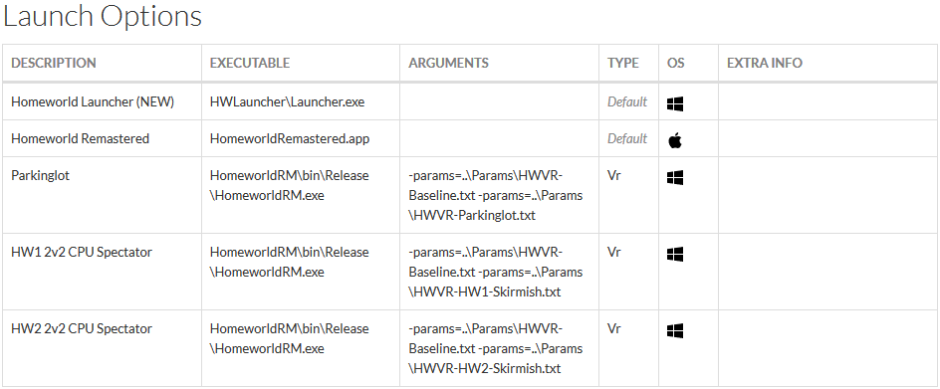Click HWLauncher\Launcher.exe executable text
940x389 pixels.
[287, 101]
